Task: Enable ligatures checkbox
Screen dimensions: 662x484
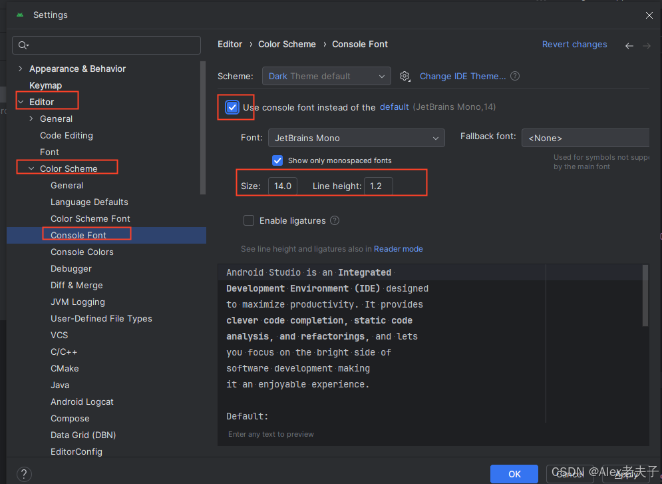Action: (249, 220)
